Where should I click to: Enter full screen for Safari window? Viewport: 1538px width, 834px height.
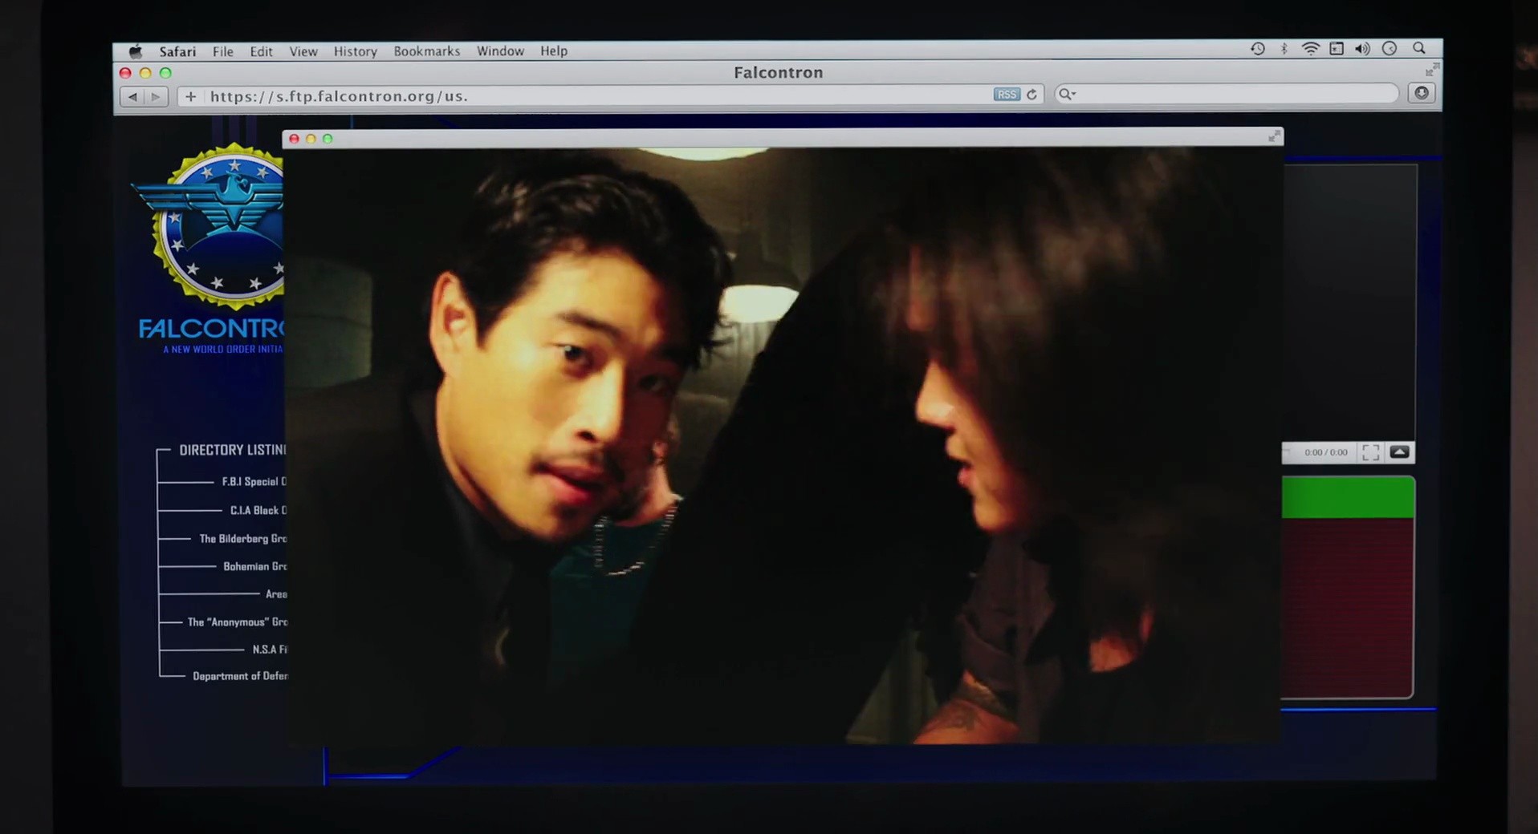[1432, 70]
